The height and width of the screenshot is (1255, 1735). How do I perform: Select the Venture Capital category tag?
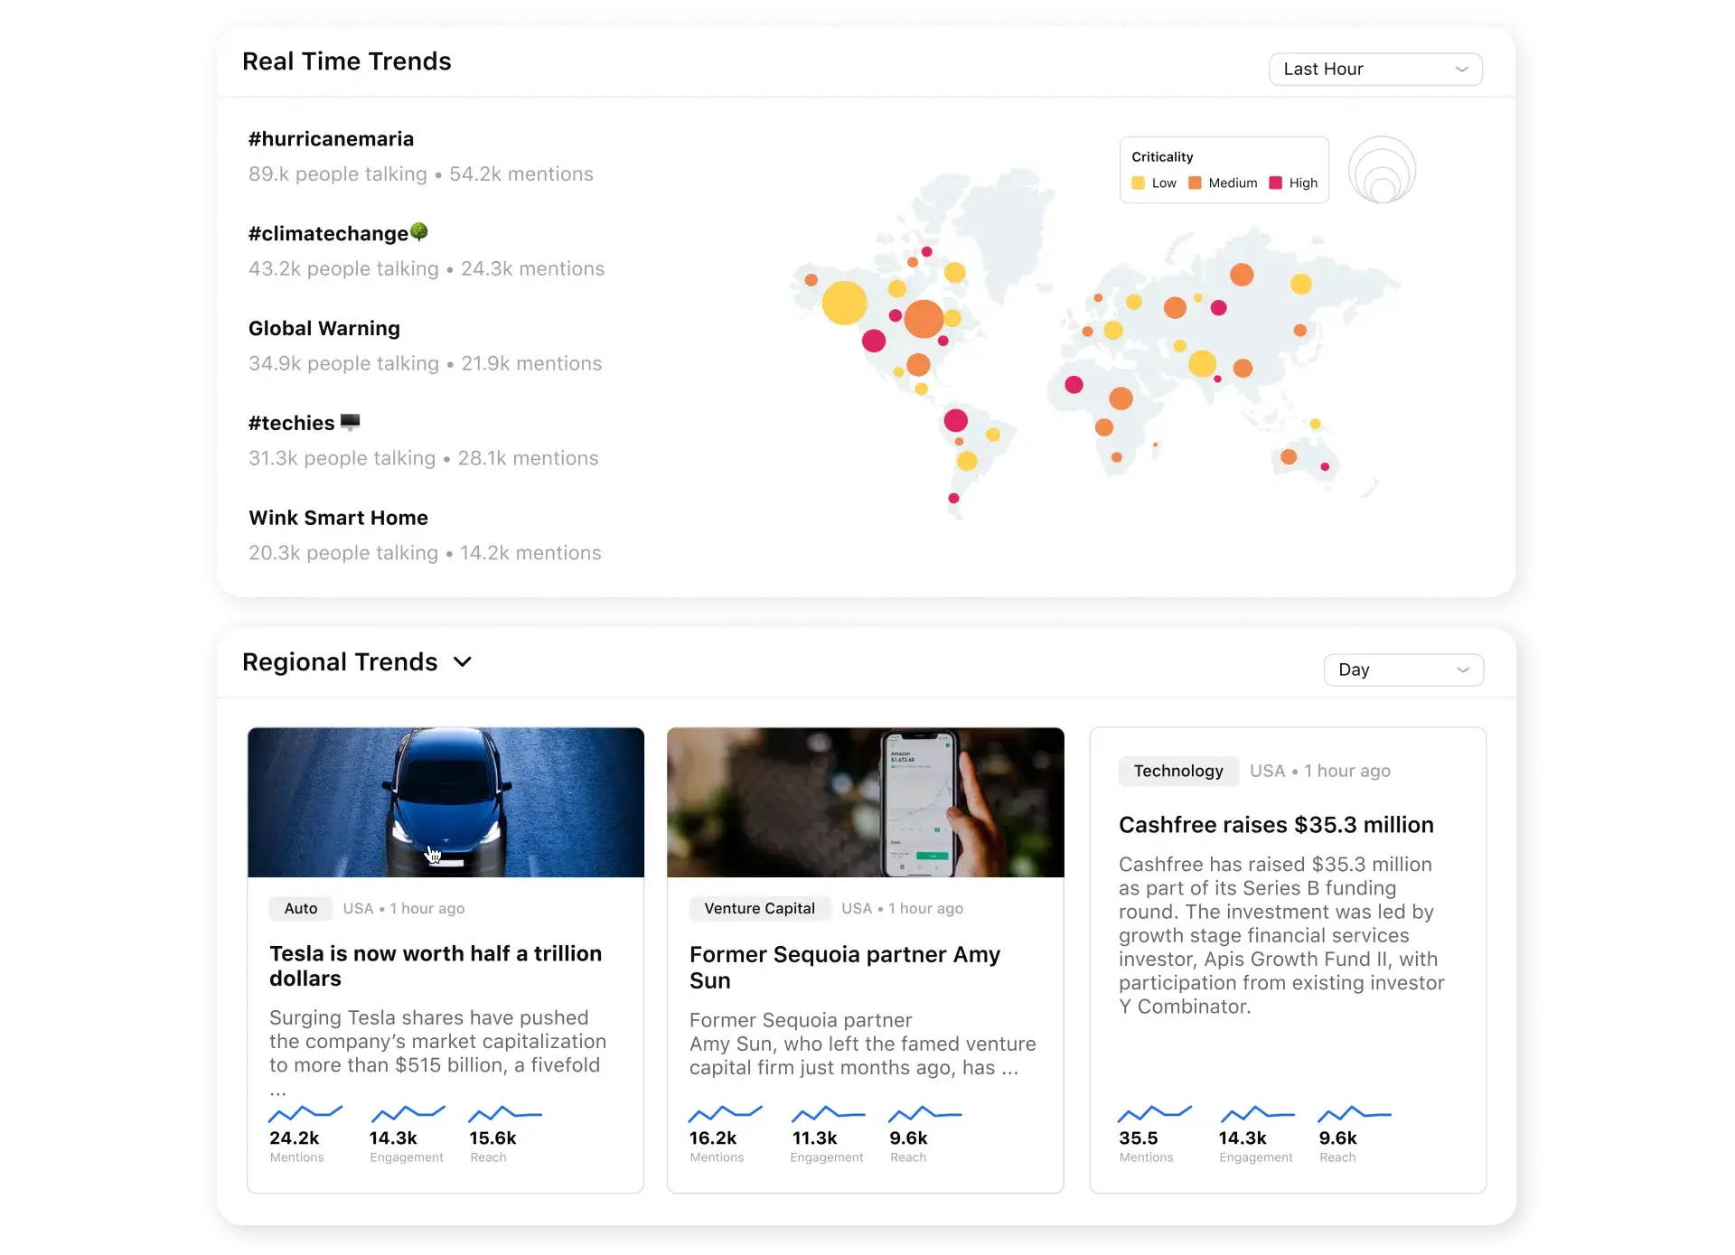[759, 908]
